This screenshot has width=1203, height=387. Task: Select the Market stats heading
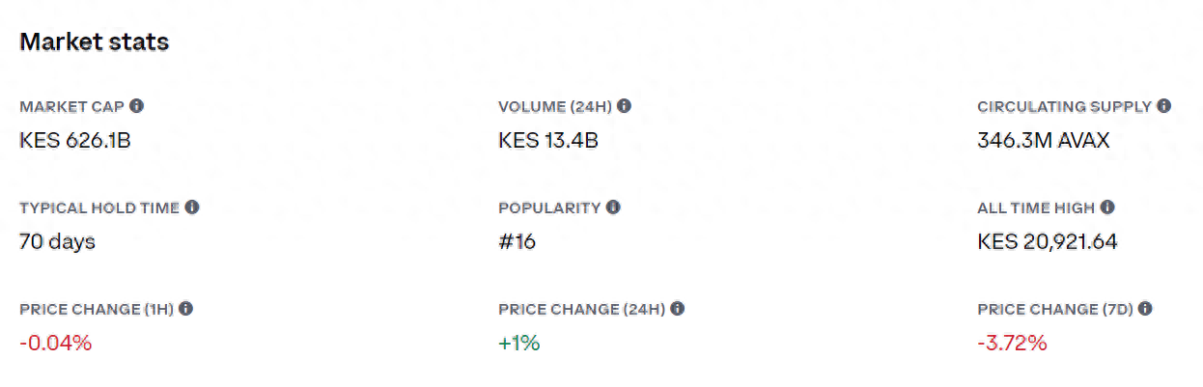pos(95,42)
